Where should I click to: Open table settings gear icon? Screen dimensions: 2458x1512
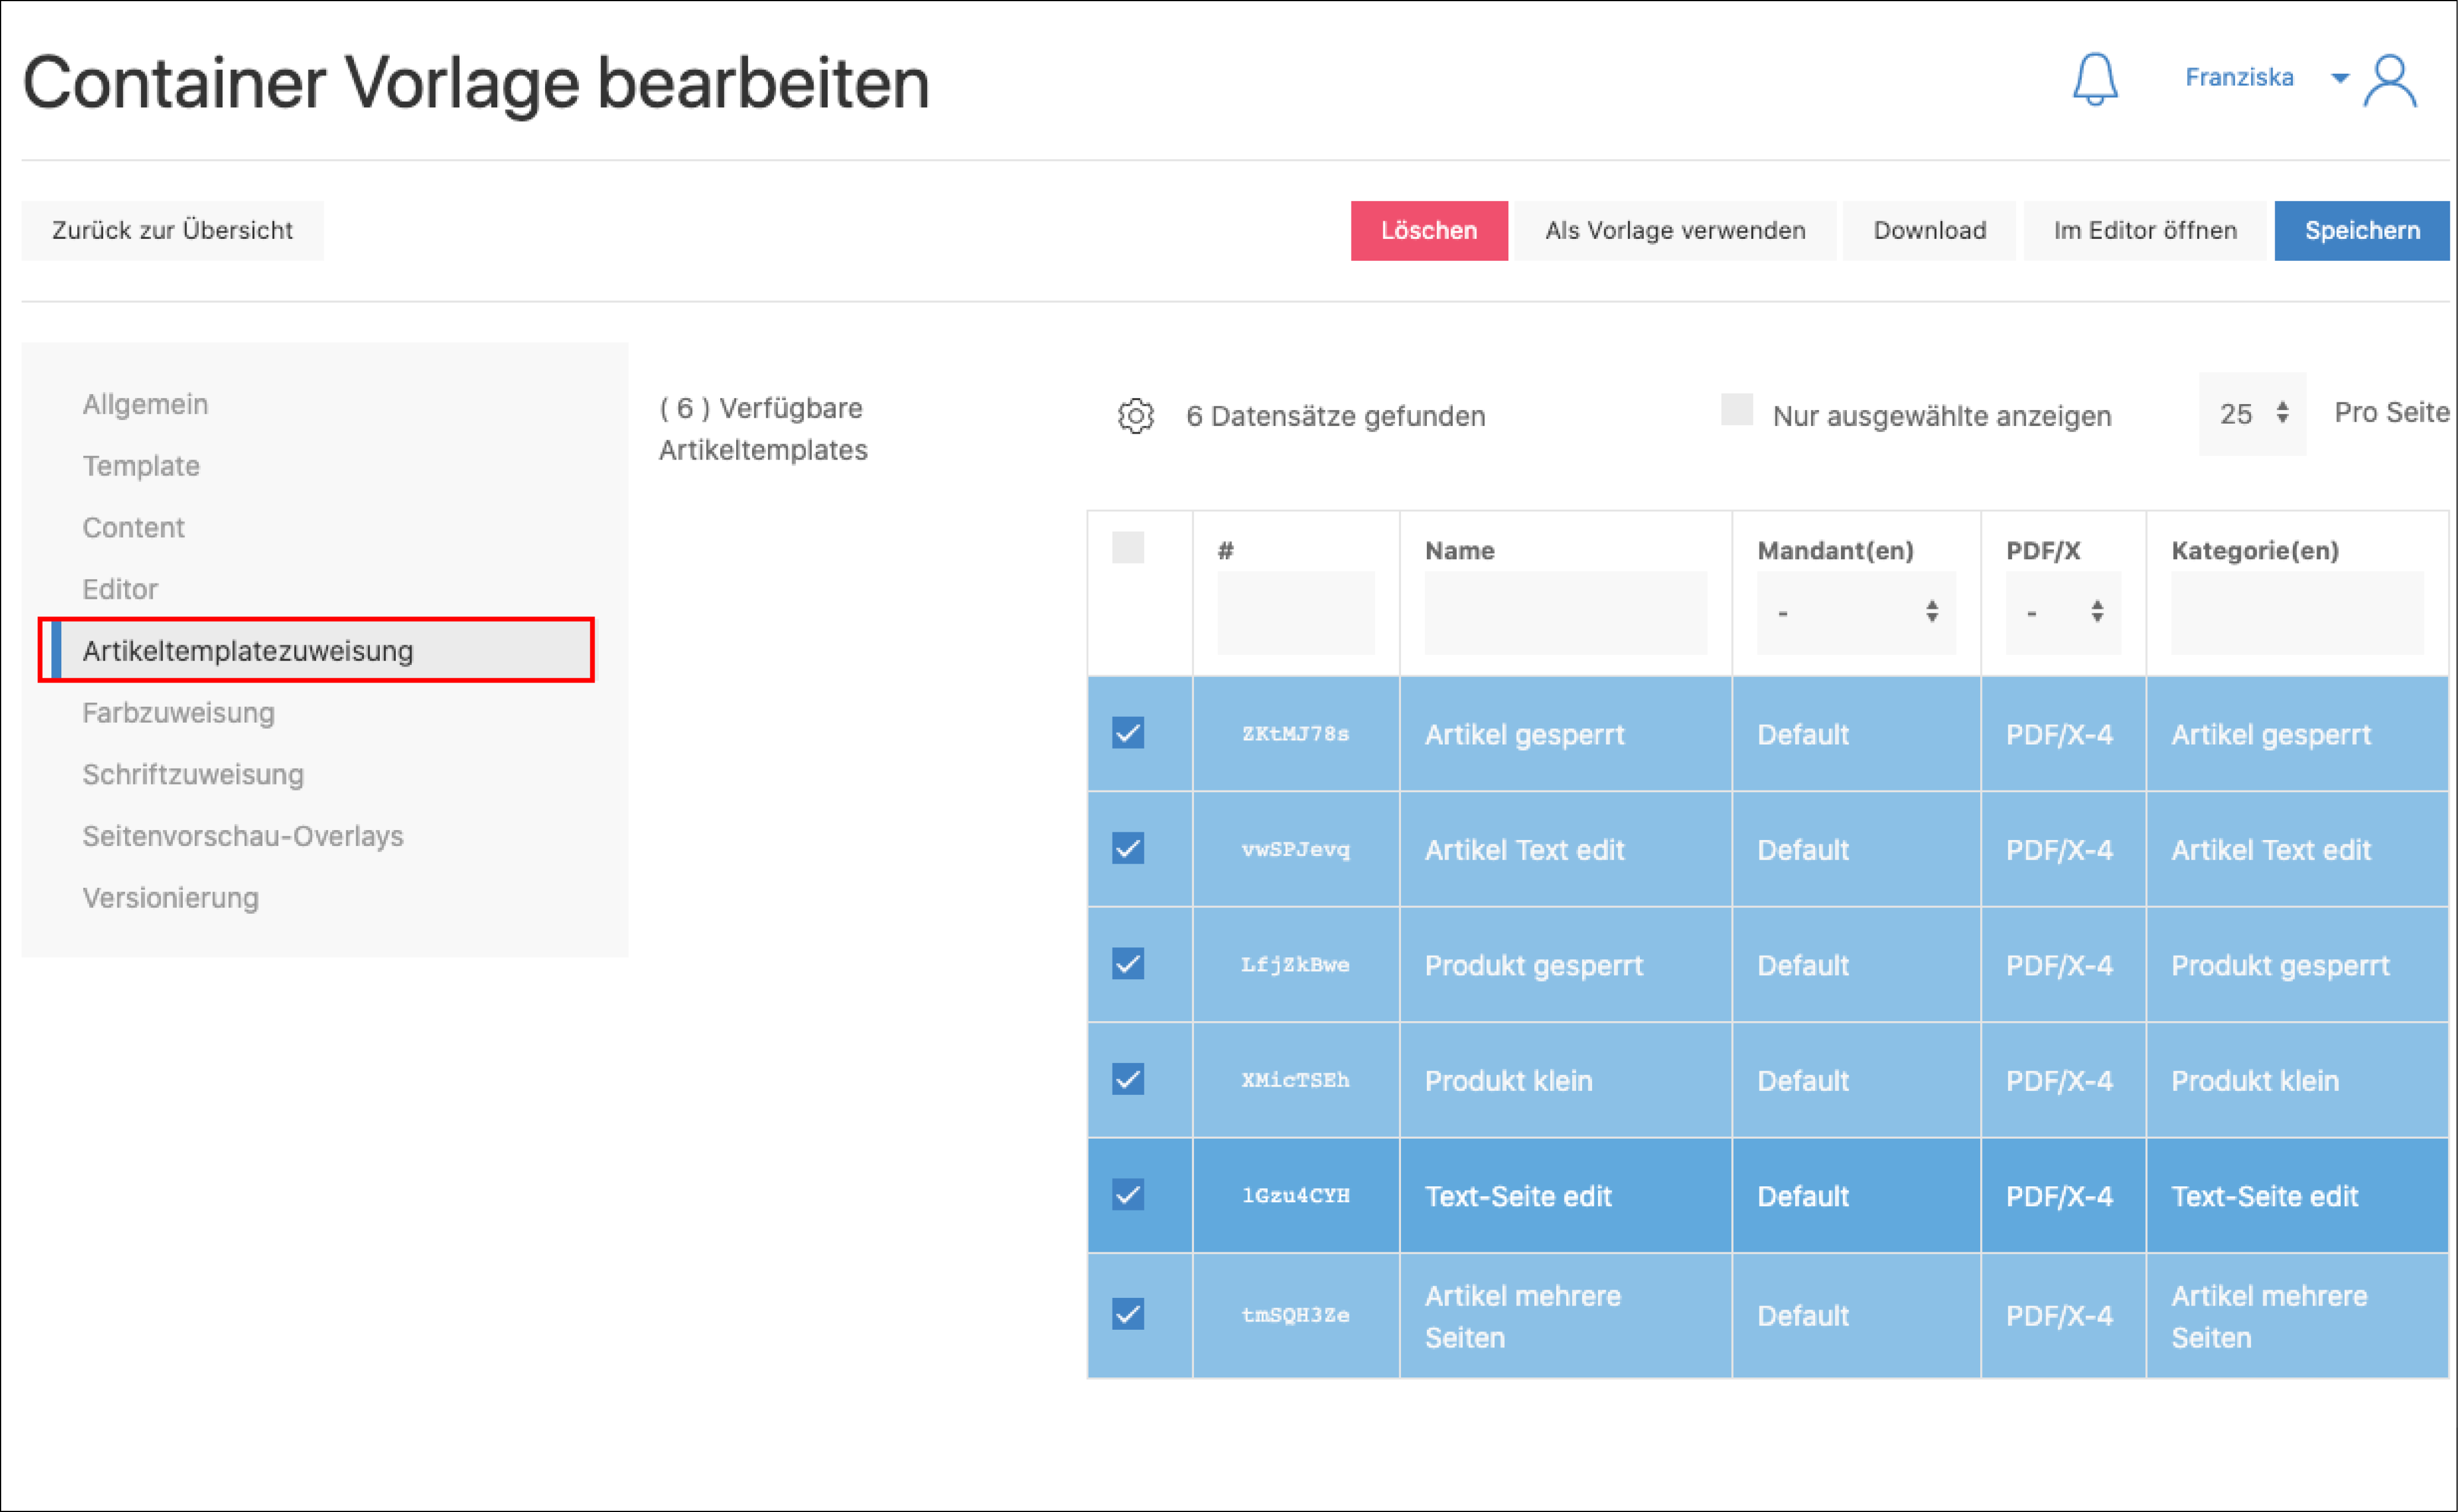1136,416
